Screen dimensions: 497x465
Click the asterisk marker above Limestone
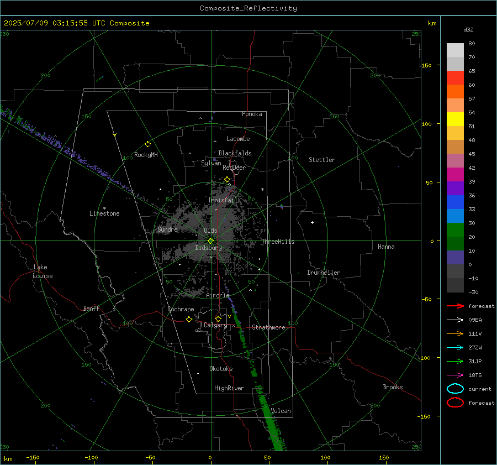coord(104,208)
